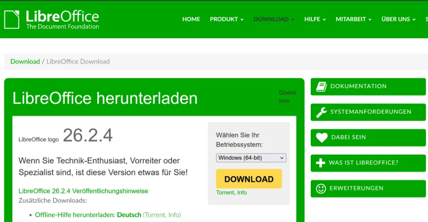Click the heart icon beside Dabei sein
Screen dimensions: 428x222
[321, 137]
